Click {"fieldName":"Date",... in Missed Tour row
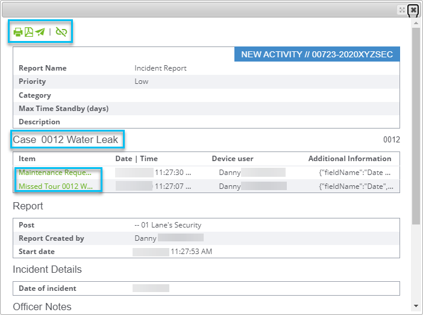This screenshot has height=315, width=423. point(356,186)
